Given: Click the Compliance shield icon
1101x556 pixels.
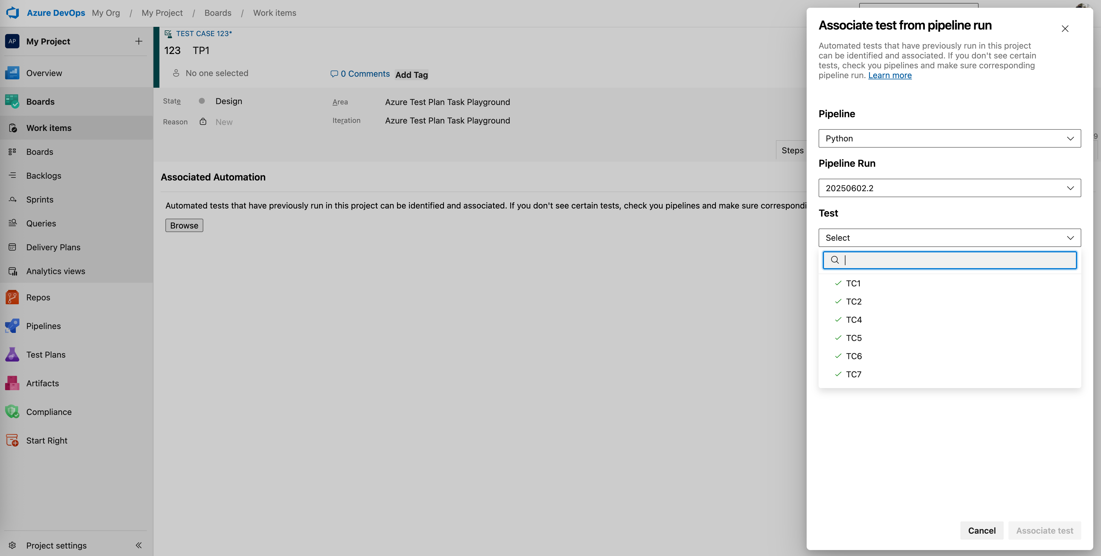Looking at the screenshot, I should tap(12, 411).
